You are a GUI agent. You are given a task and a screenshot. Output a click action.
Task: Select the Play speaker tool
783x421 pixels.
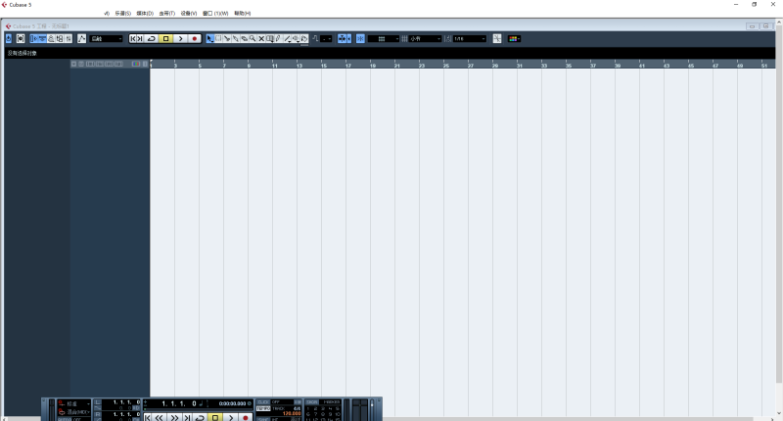[296, 38]
